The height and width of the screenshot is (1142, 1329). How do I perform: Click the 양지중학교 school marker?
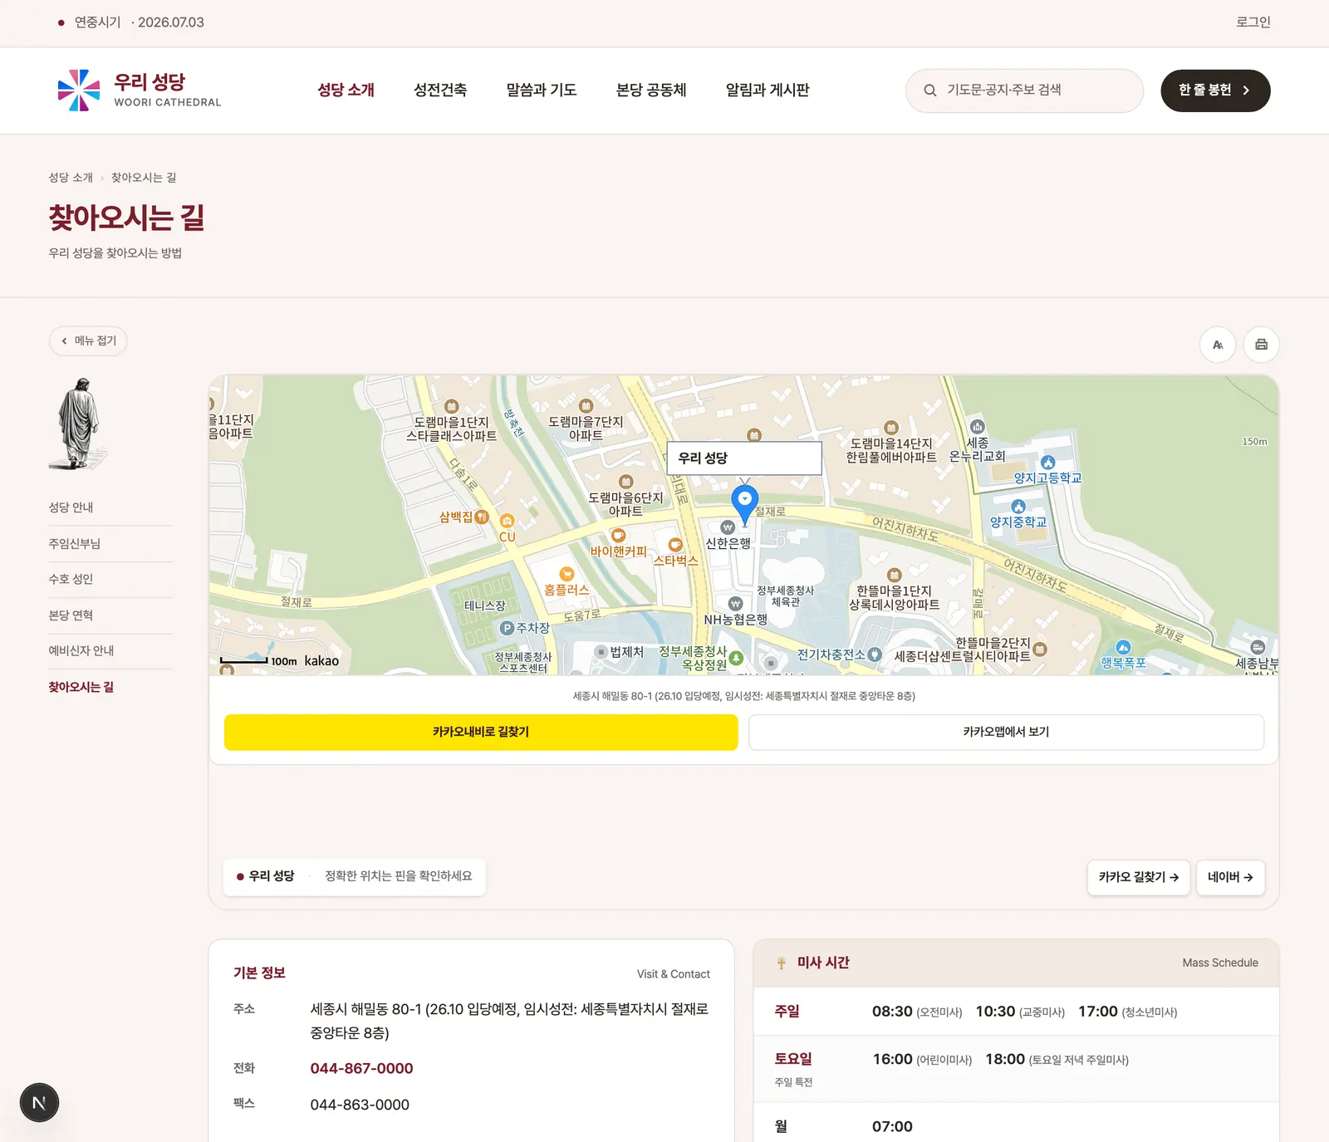tap(1018, 507)
